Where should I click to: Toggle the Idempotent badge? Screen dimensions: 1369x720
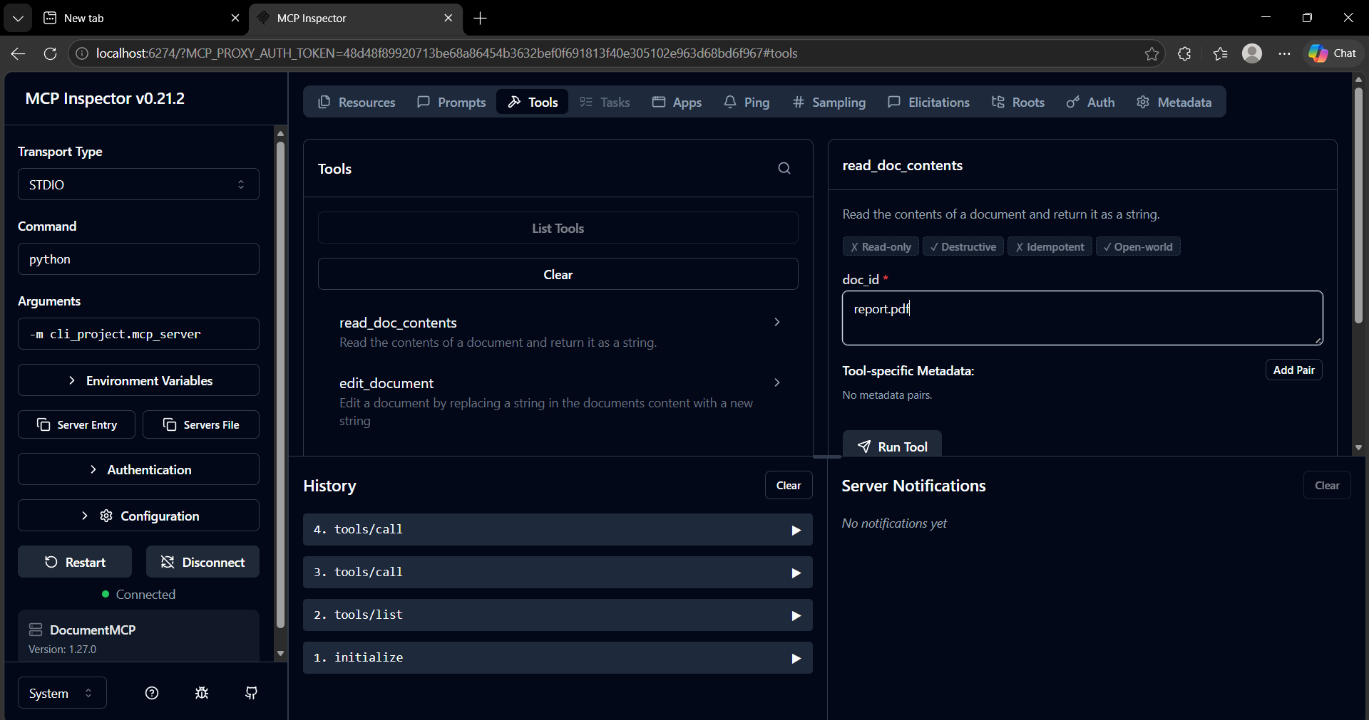(x=1050, y=246)
